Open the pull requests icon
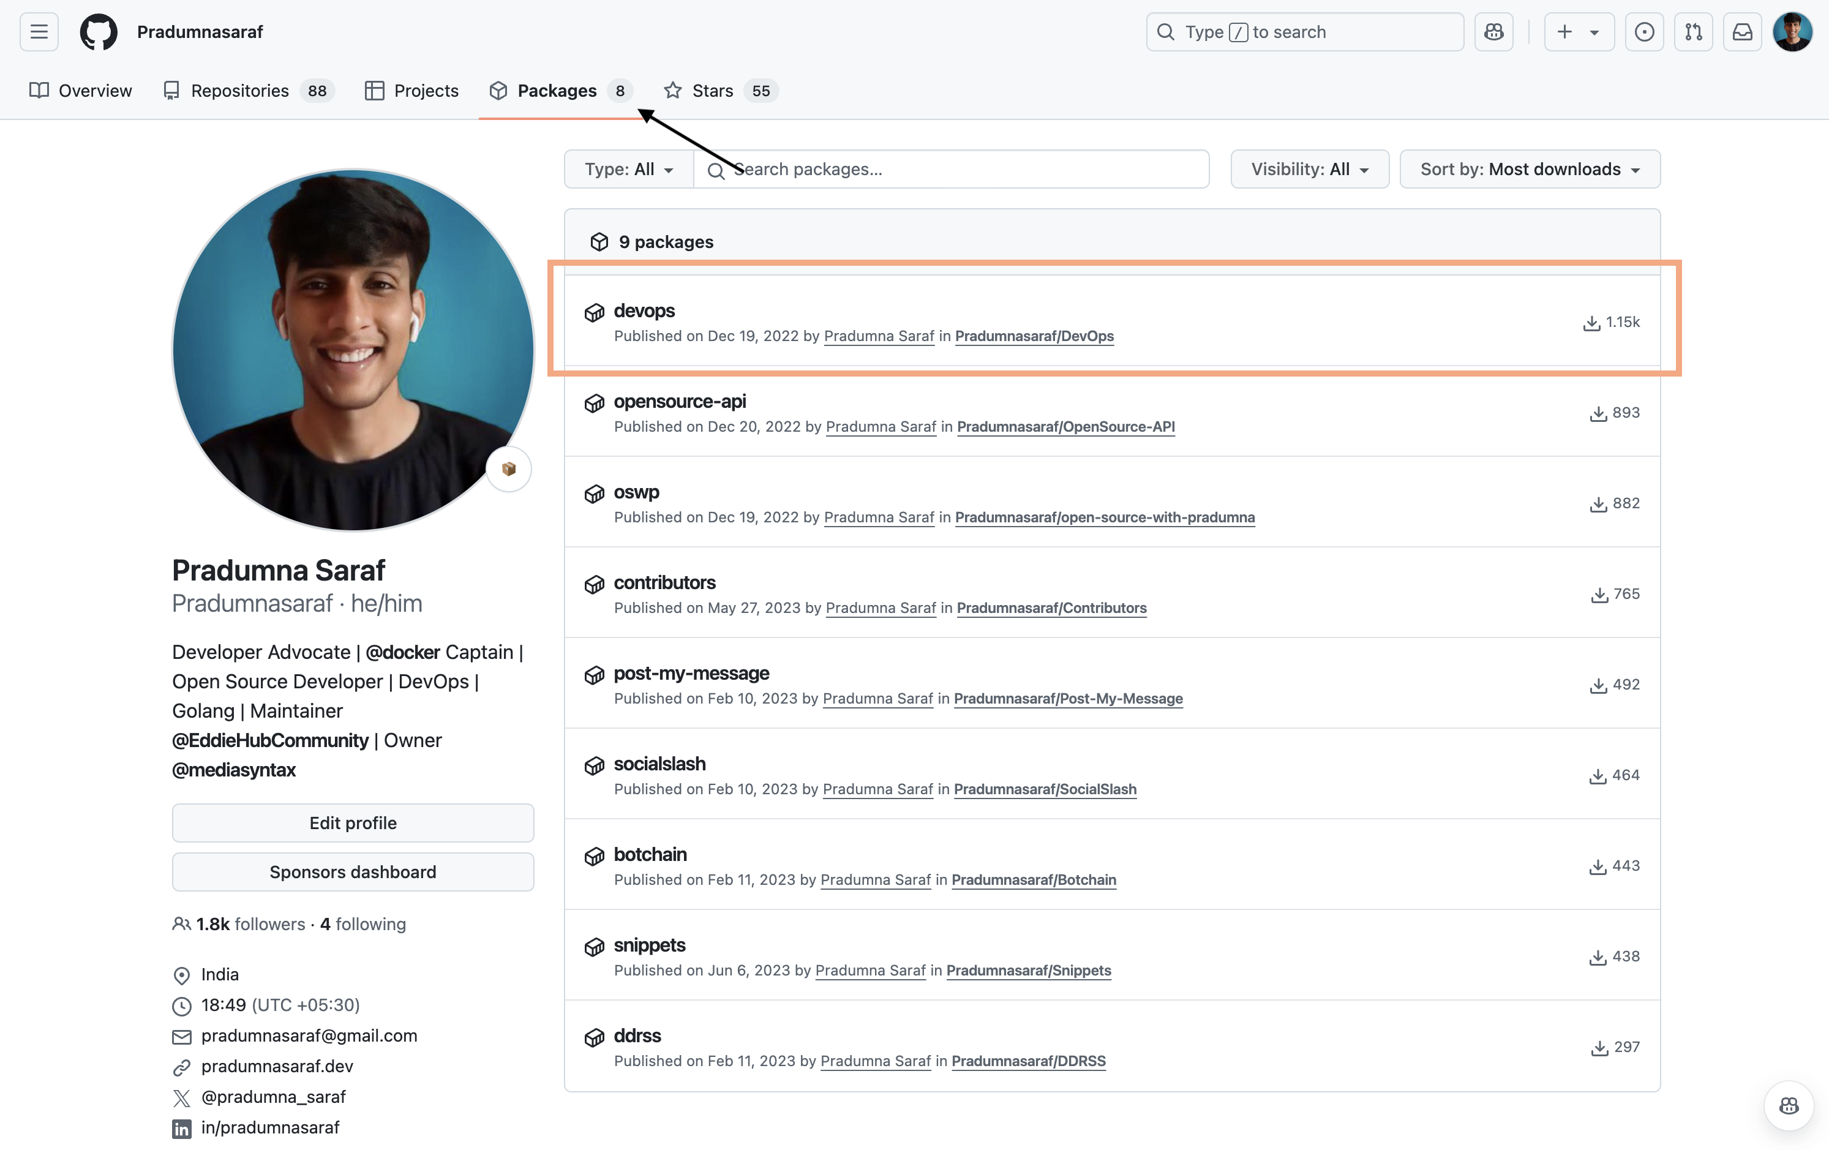The image size is (1829, 1150). pos(1693,31)
